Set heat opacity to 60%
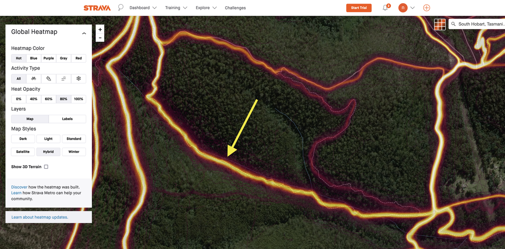 tap(49, 99)
